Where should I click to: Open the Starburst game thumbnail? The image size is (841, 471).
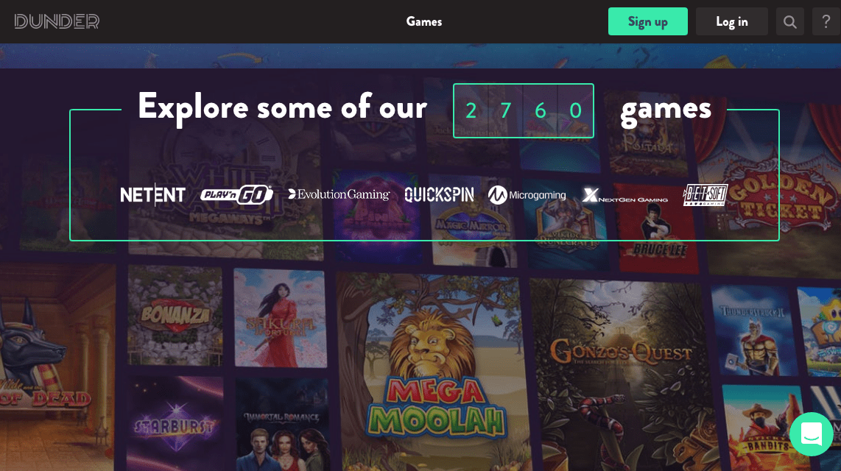tap(175, 425)
